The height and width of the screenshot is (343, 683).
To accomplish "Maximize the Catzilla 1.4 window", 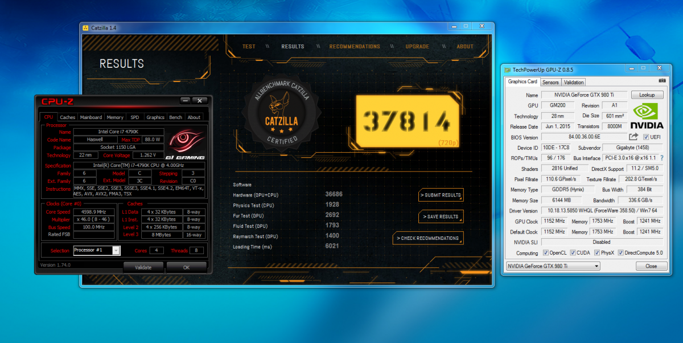I will point(466,26).
